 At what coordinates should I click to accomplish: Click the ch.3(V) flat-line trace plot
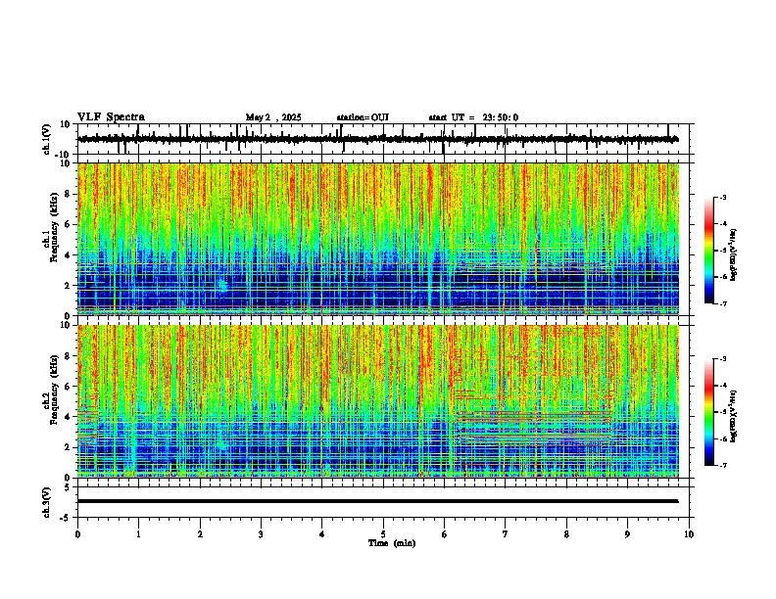click(x=385, y=502)
